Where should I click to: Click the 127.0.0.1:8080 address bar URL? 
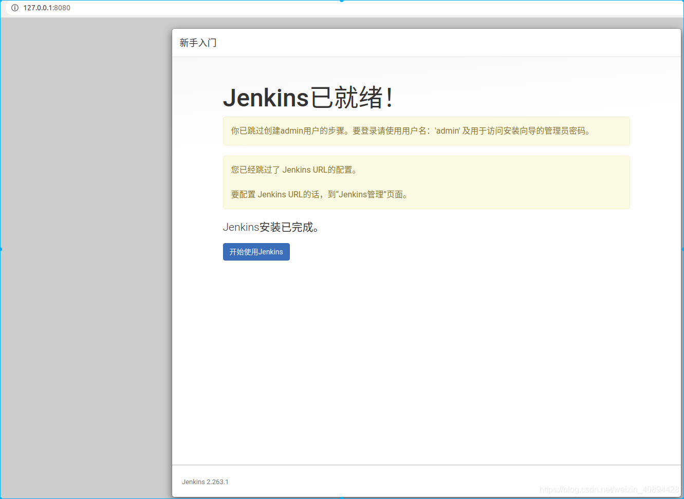click(x=47, y=8)
